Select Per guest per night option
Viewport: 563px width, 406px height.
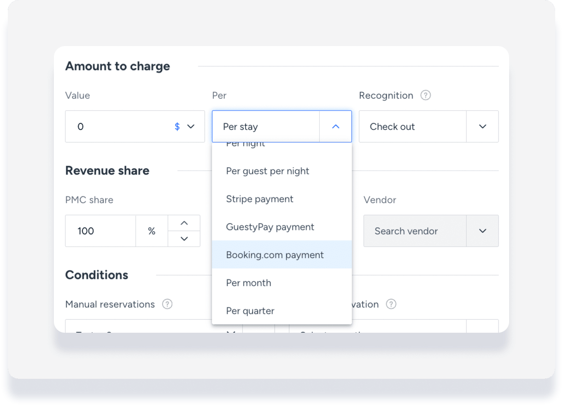pos(268,171)
